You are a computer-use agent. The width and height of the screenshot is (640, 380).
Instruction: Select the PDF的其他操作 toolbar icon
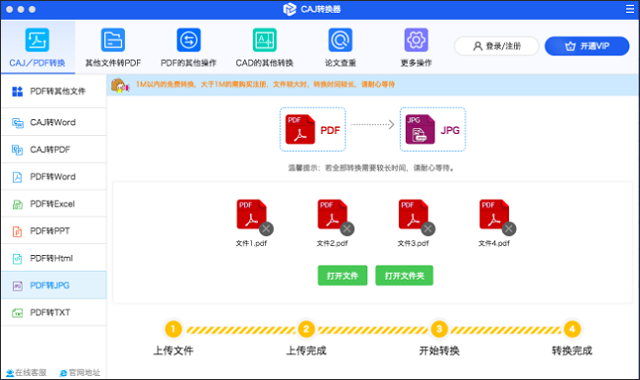coord(189,40)
